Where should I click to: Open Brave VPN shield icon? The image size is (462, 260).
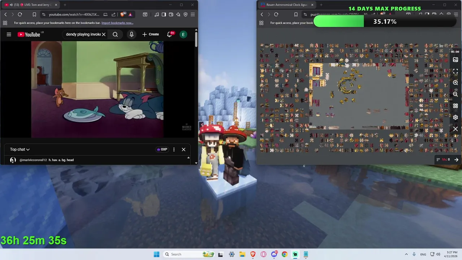click(x=186, y=14)
